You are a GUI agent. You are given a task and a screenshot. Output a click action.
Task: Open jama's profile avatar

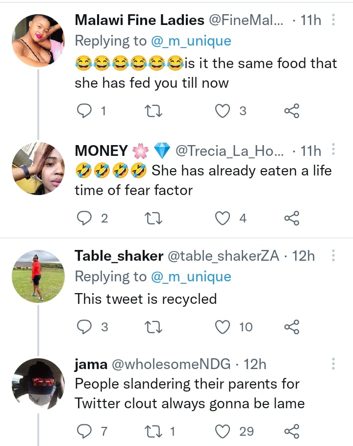(x=38, y=384)
